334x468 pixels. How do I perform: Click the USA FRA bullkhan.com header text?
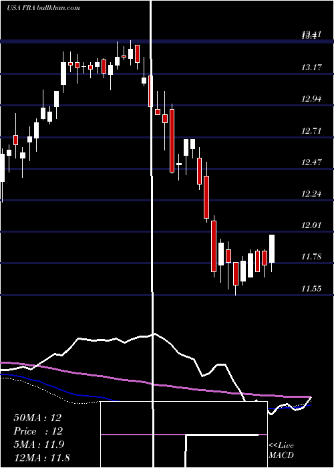coord(43,7)
